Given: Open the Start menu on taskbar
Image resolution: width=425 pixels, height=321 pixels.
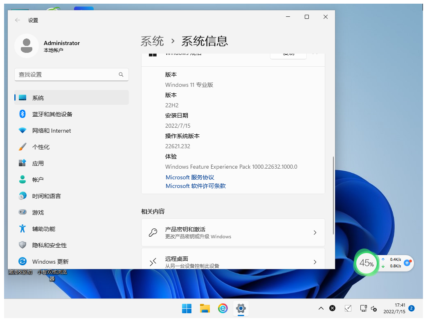Looking at the screenshot, I should (187, 309).
